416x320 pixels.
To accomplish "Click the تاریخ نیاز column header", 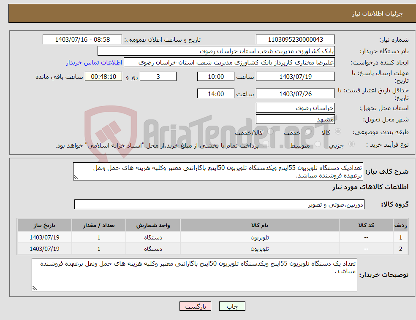I will (45, 226).
